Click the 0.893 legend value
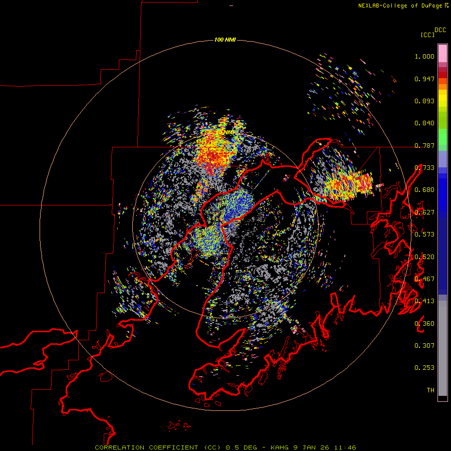451x451 pixels. pos(424,101)
